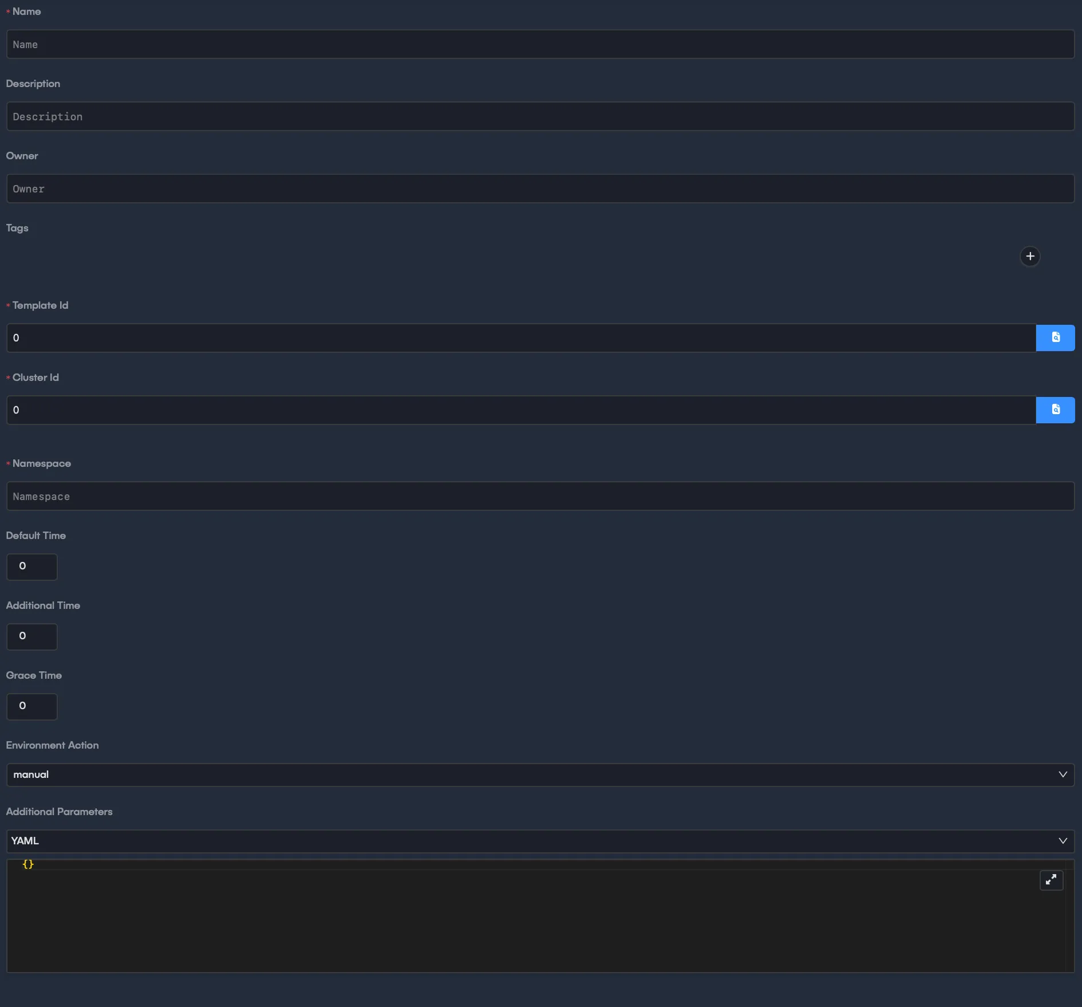Click the Owner label
Screen dimensions: 1082x1007
point(22,156)
